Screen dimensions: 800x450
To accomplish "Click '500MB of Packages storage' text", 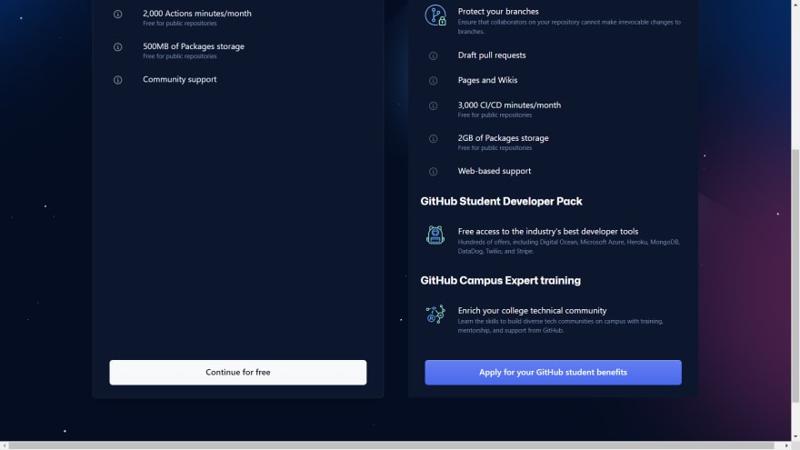I will coord(194,46).
